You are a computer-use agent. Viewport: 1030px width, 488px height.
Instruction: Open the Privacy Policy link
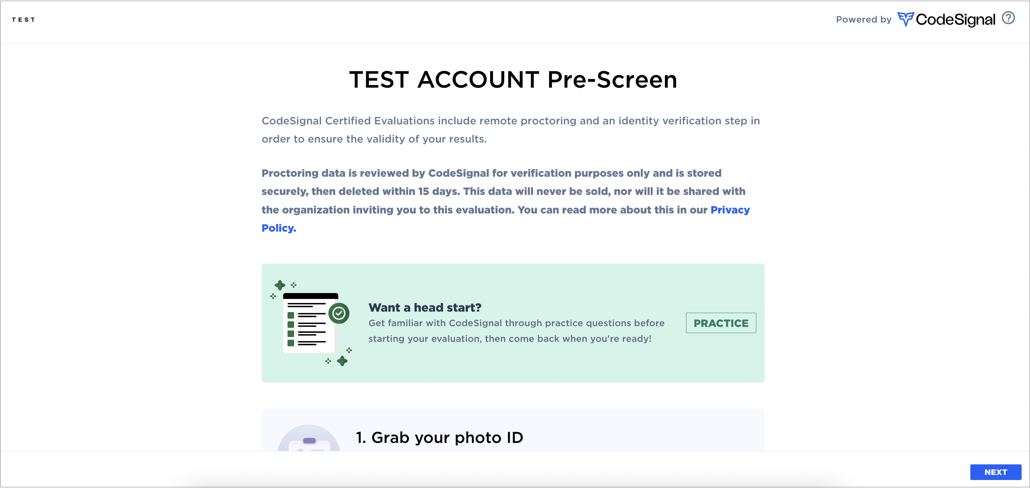pos(506,219)
